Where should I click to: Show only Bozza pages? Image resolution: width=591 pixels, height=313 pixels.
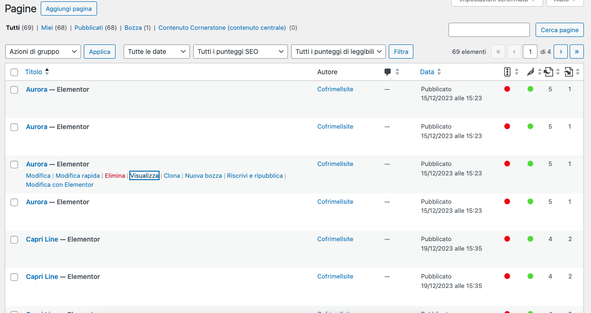point(133,28)
